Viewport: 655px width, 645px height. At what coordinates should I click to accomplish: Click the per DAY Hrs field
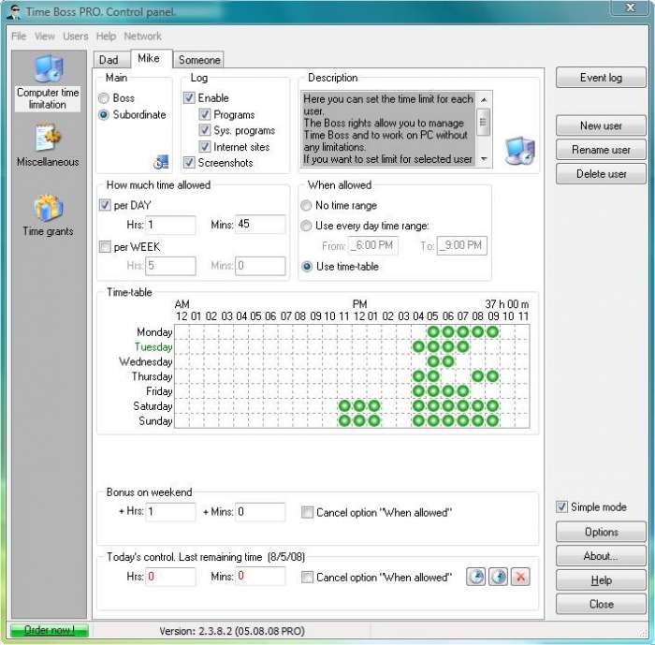click(170, 225)
